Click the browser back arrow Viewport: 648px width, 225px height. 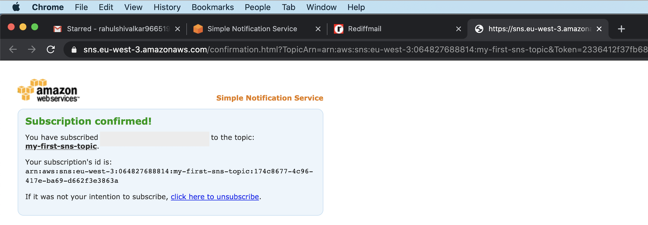(x=13, y=50)
